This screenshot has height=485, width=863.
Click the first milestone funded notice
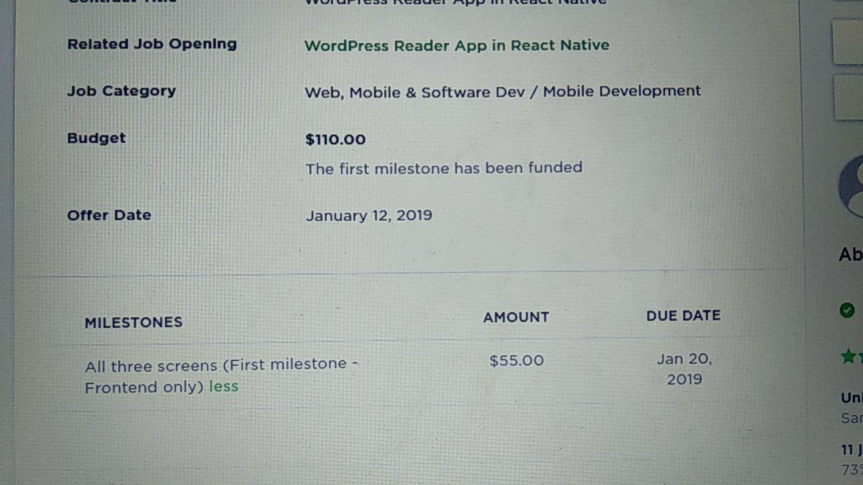click(444, 168)
